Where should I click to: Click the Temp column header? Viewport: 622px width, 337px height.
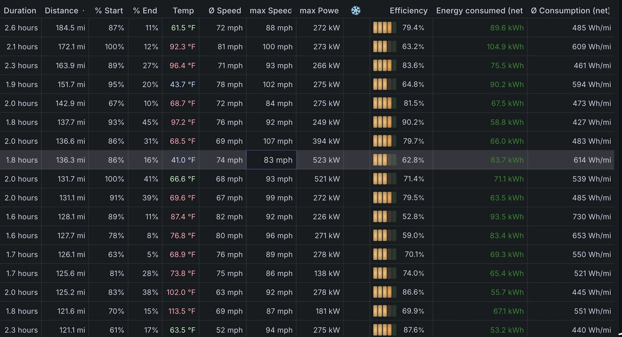183,10
